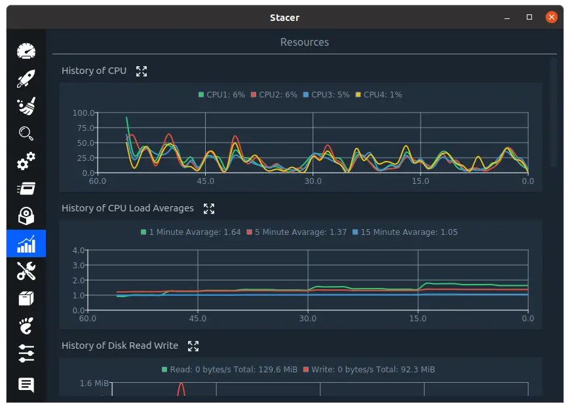Screen dimensions: 570x409
Task: Click '15 Minute Avarage: 1.05' legend text
Action: click(x=409, y=232)
